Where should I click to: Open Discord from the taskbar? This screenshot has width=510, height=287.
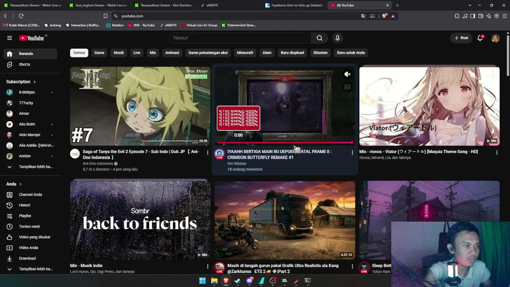pos(249,281)
